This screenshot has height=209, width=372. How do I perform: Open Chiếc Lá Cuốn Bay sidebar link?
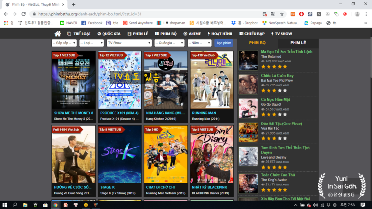(277, 76)
